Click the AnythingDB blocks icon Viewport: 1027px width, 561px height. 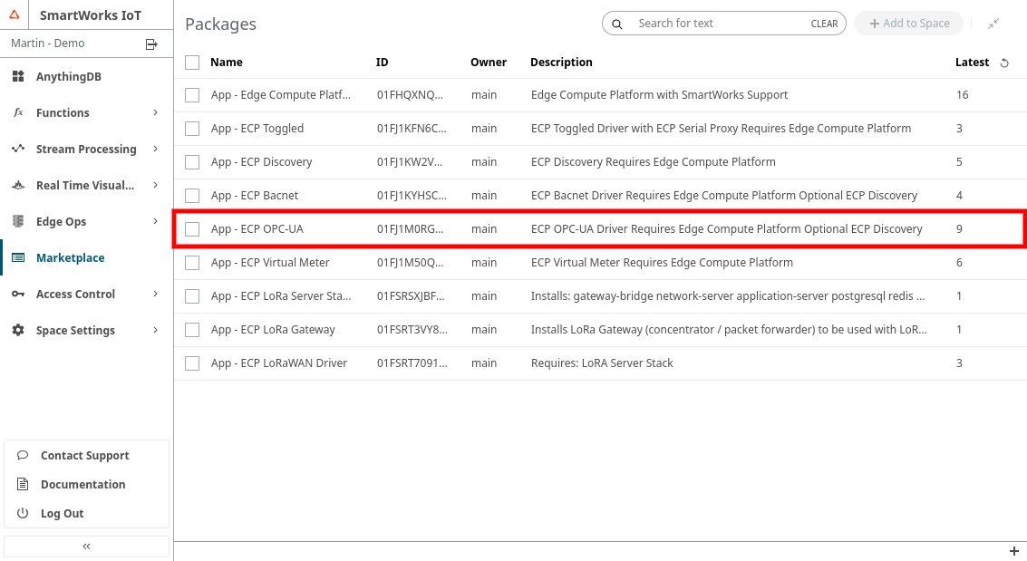point(18,77)
